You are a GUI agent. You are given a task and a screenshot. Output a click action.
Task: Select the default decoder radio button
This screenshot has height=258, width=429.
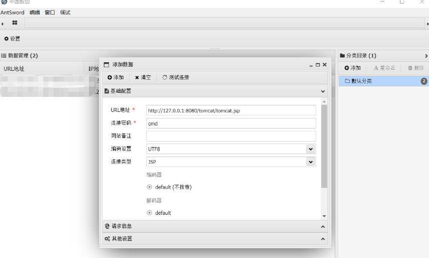coord(149,213)
